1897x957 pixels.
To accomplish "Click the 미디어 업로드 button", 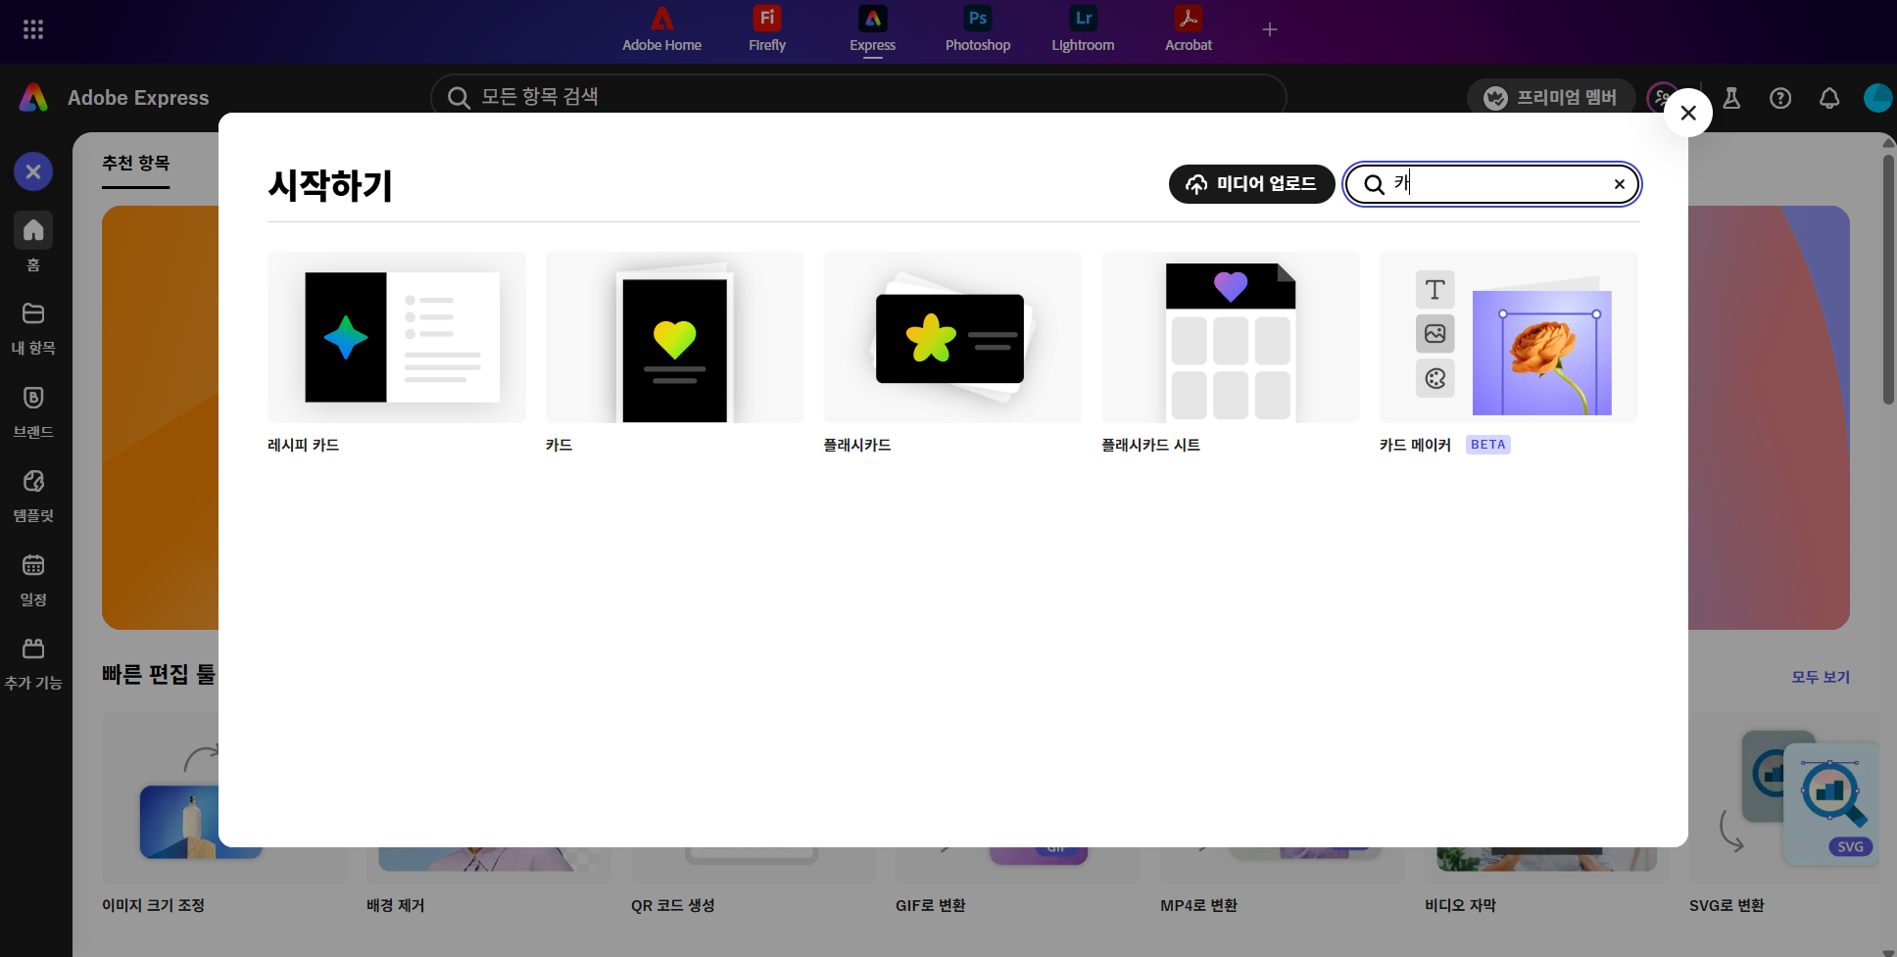I will pyautogui.click(x=1251, y=184).
